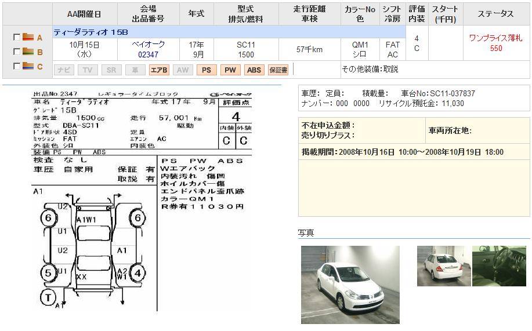Click the blue folder C icon
This screenshot has width=532, height=331.
pos(28,66)
